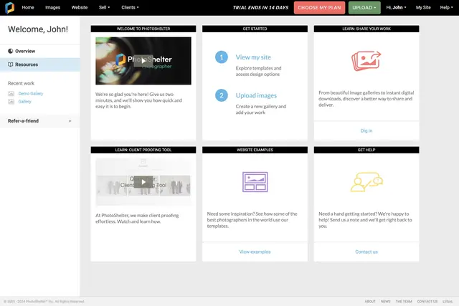Click the purple website layout icon
The image size is (459, 306).
[255, 182]
